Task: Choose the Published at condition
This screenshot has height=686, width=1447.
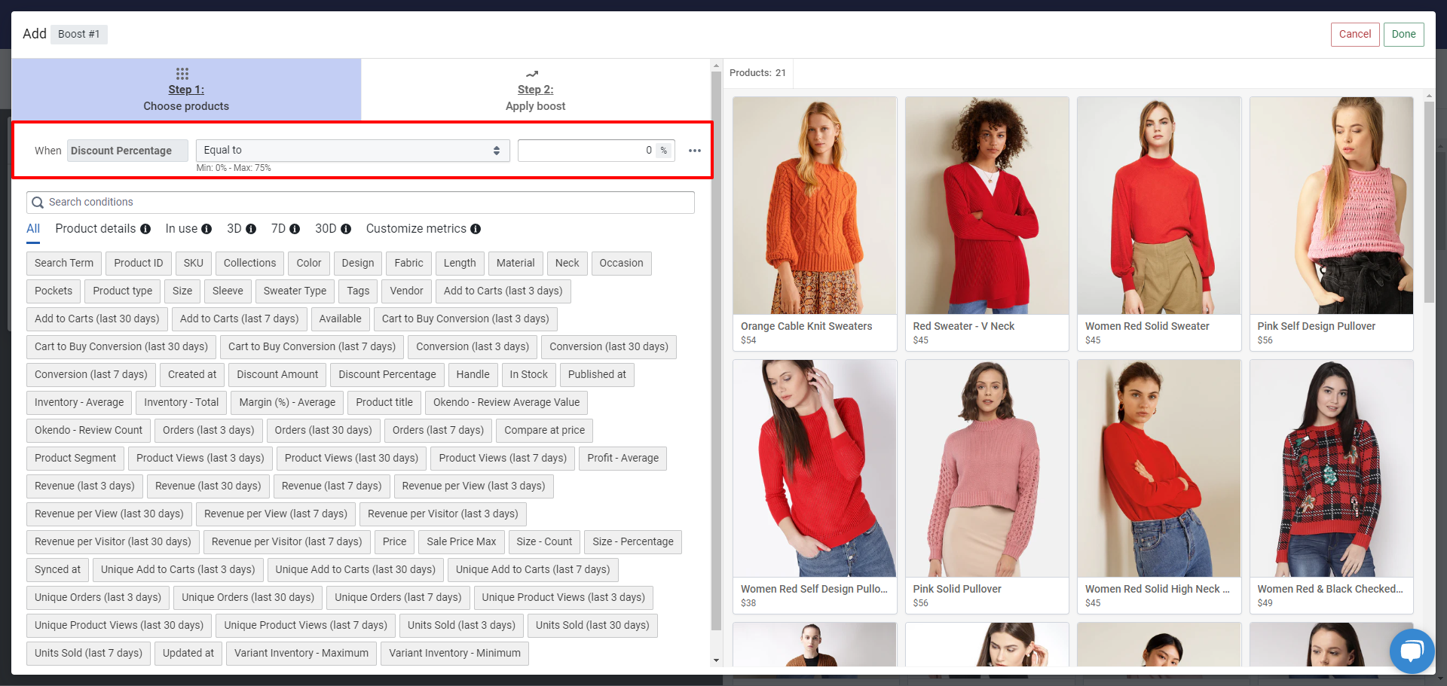Action: [x=597, y=375]
